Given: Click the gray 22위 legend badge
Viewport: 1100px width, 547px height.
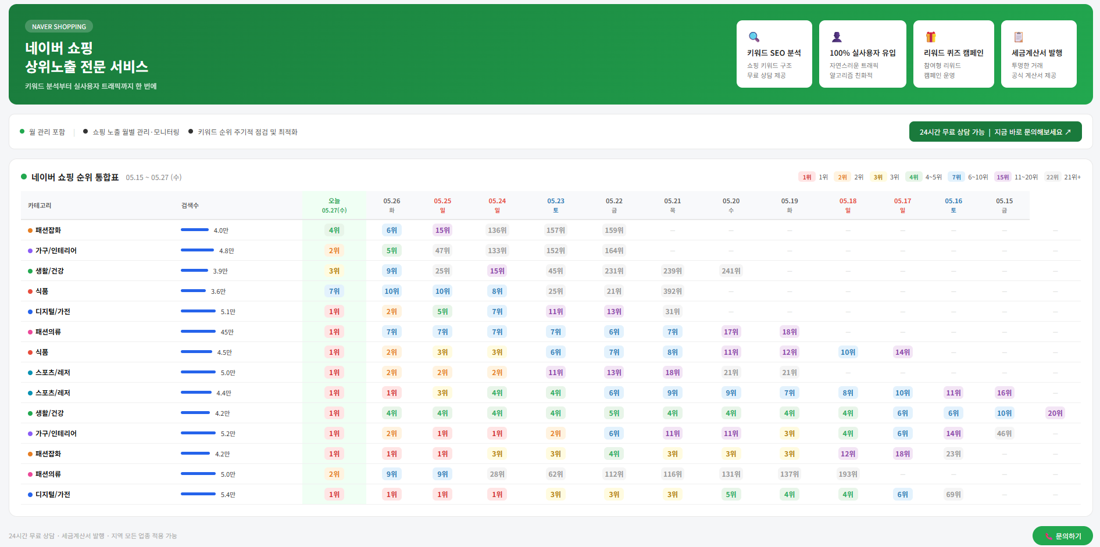Looking at the screenshot, I should click(1052, 177).
